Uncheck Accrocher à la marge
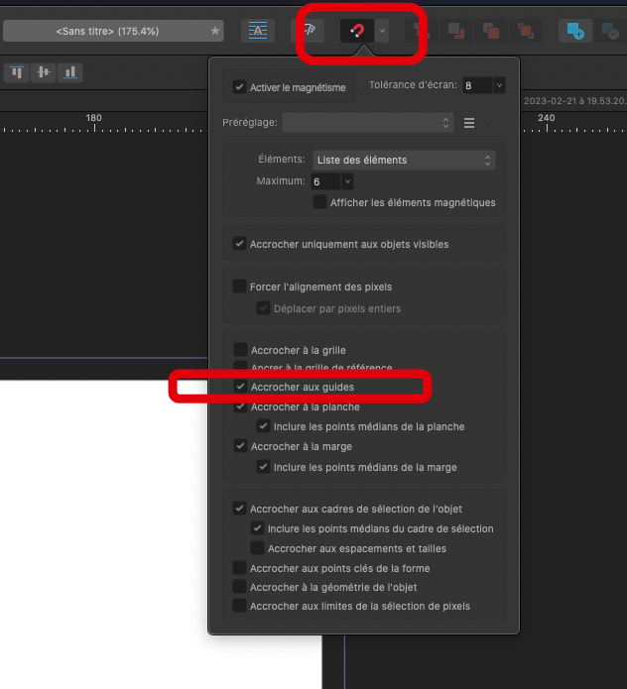This screenshot has height=689, width=627. 240,446
